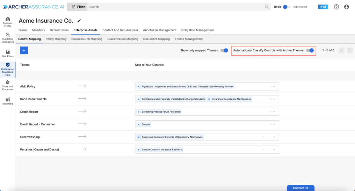
Task: Select Enterprise Assets tab
Action: [85, 30]
